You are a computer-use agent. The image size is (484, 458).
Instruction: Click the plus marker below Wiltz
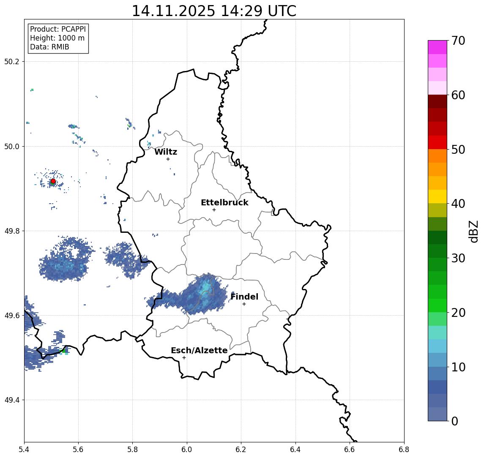click(168, 159)
